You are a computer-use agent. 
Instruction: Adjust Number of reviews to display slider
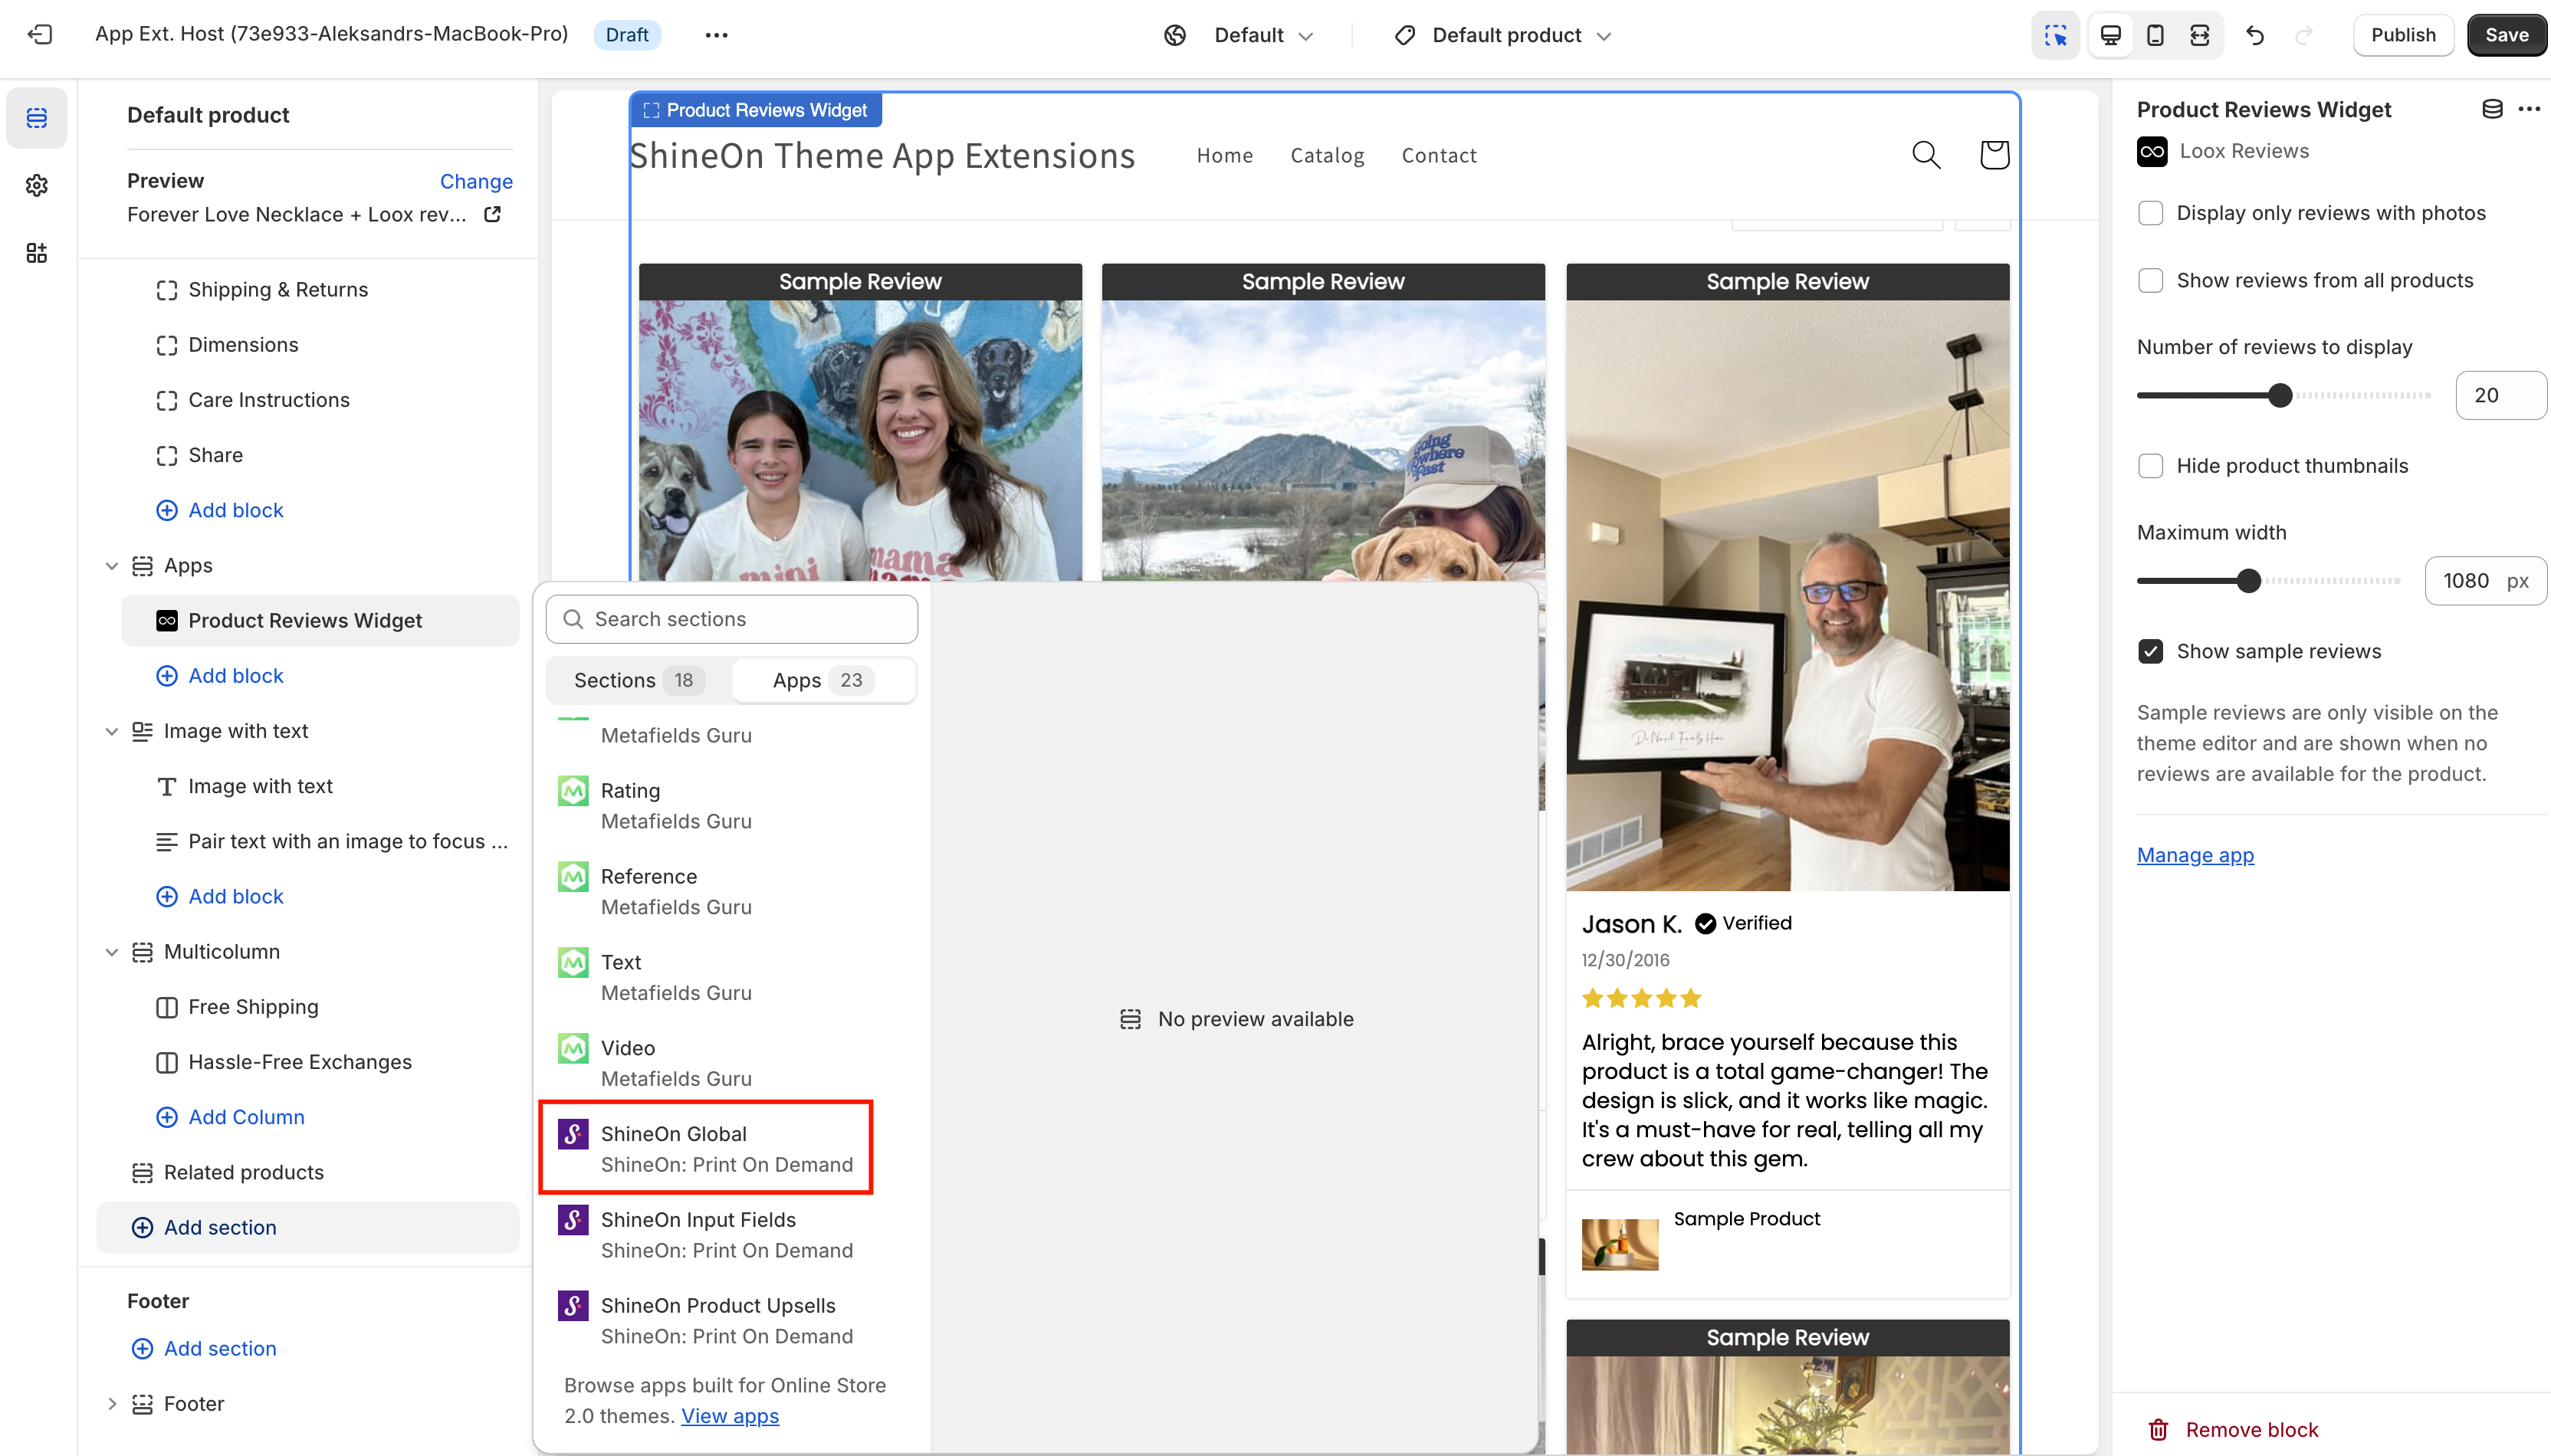pos(2279,395)
